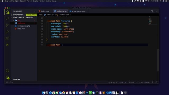Open Spotlight search in menu bar
The height and width of the screenshot is (95, 169).
pyautogui.click(x=161, y=1)
